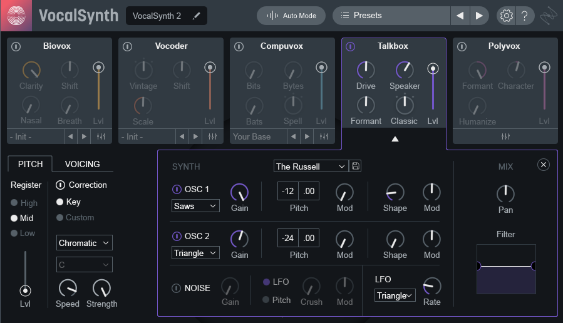563x323 pixels.
Task: Select next Biovox preset arrow
Action: (84, 136)
